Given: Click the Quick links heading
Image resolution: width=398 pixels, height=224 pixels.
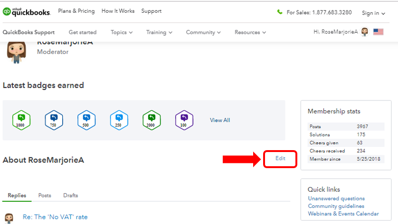Looking at the screenshot, I should (x=323, y=189).
